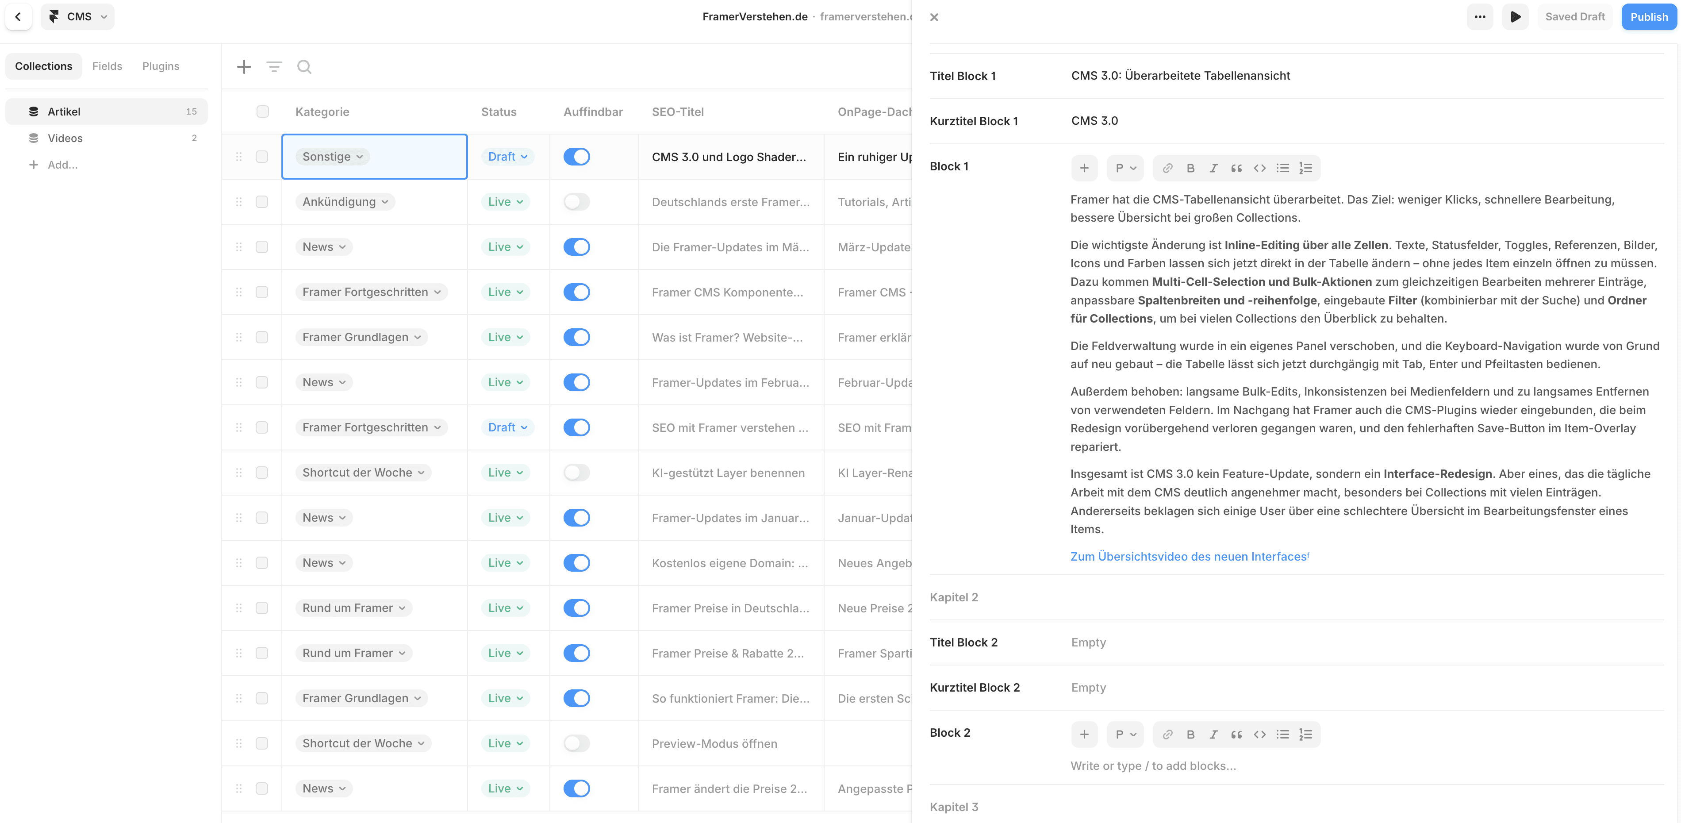1681x823 pixels.
Task: Switch to the Collections tab
Action: point(44,66)
